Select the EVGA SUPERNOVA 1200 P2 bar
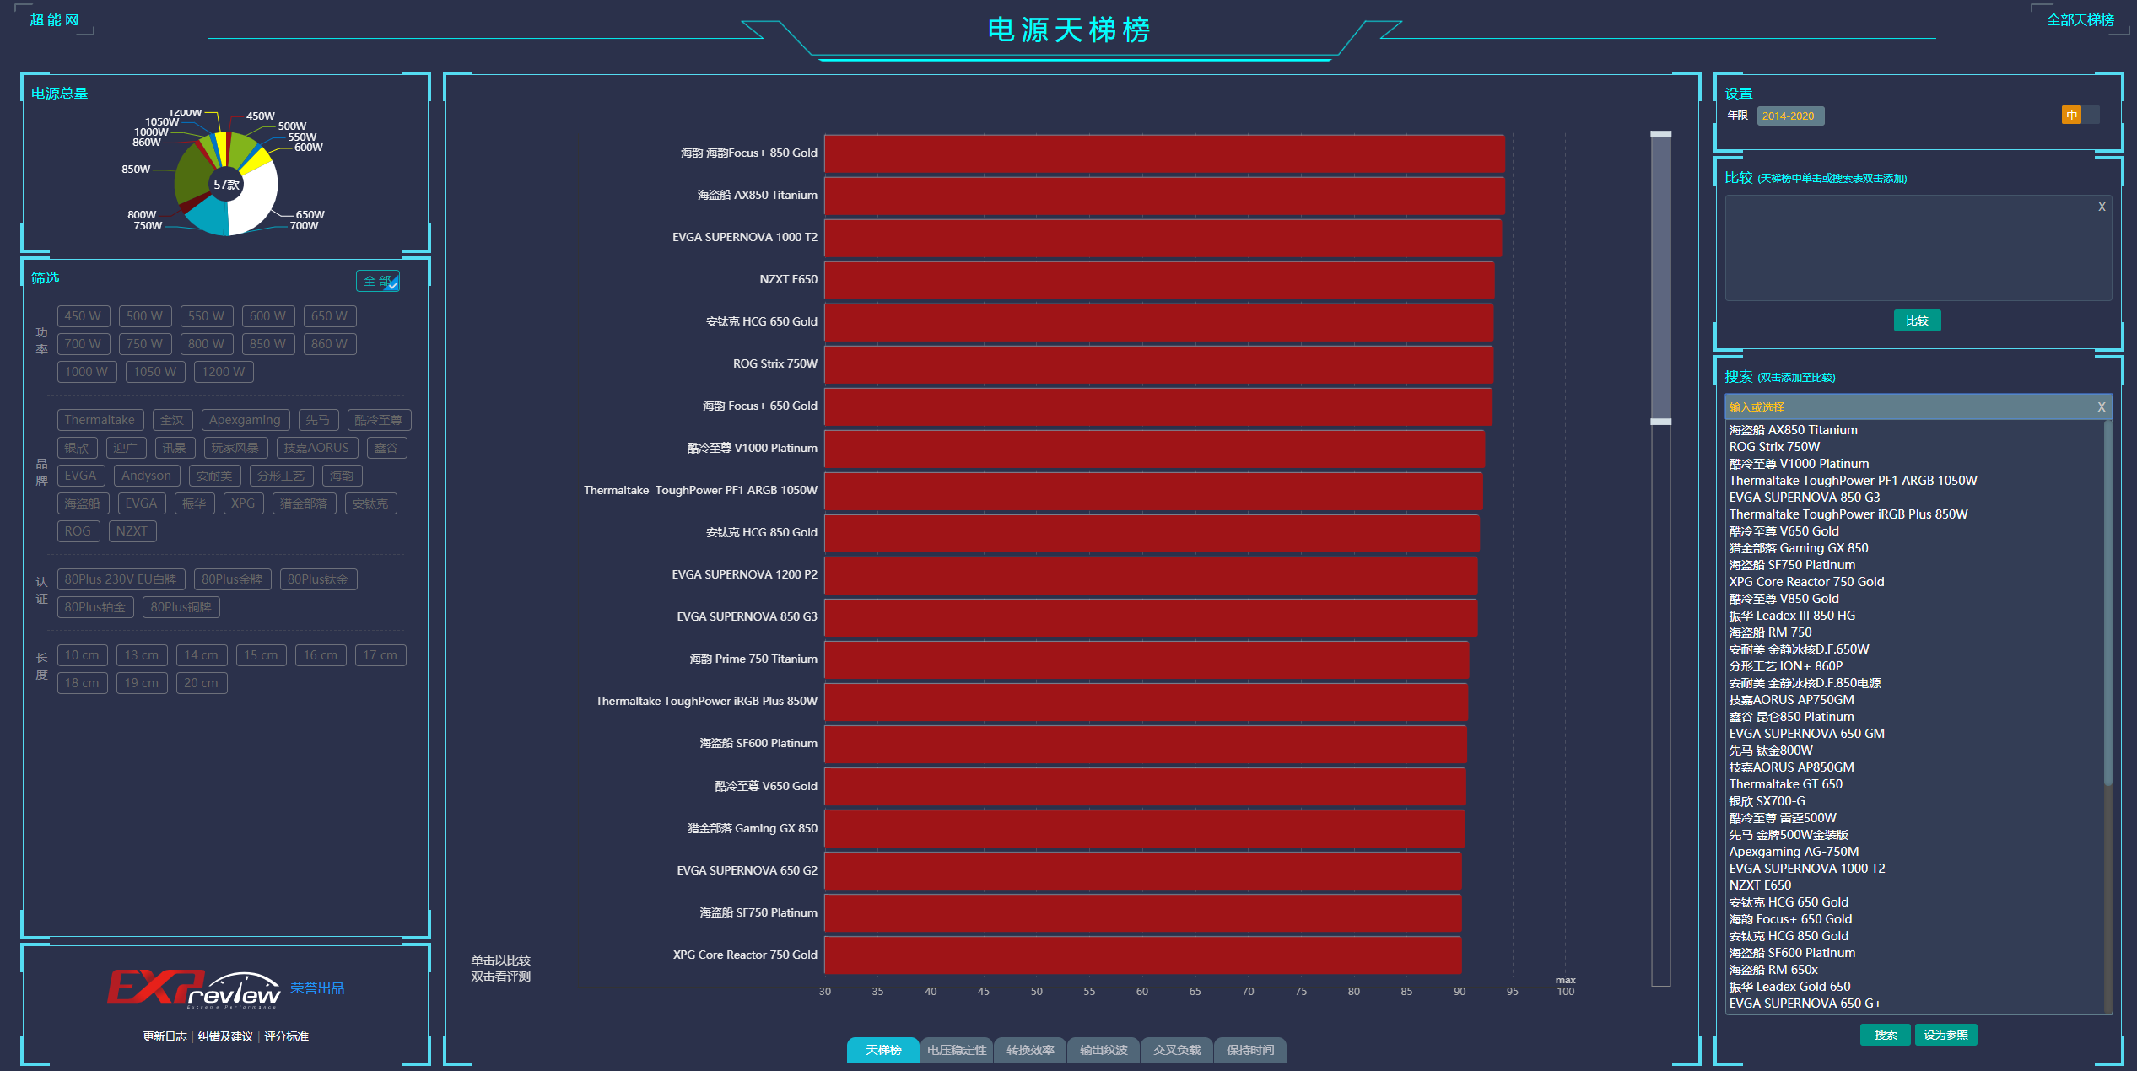This screenshot has width=2137, height=1071. [x=1151, y=574]
